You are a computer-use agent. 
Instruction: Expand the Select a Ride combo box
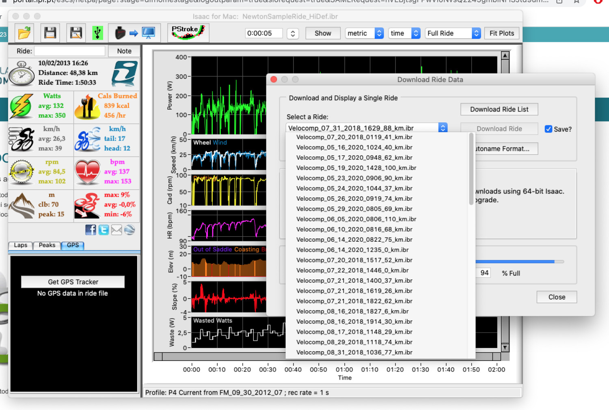[x=443, y=128]
